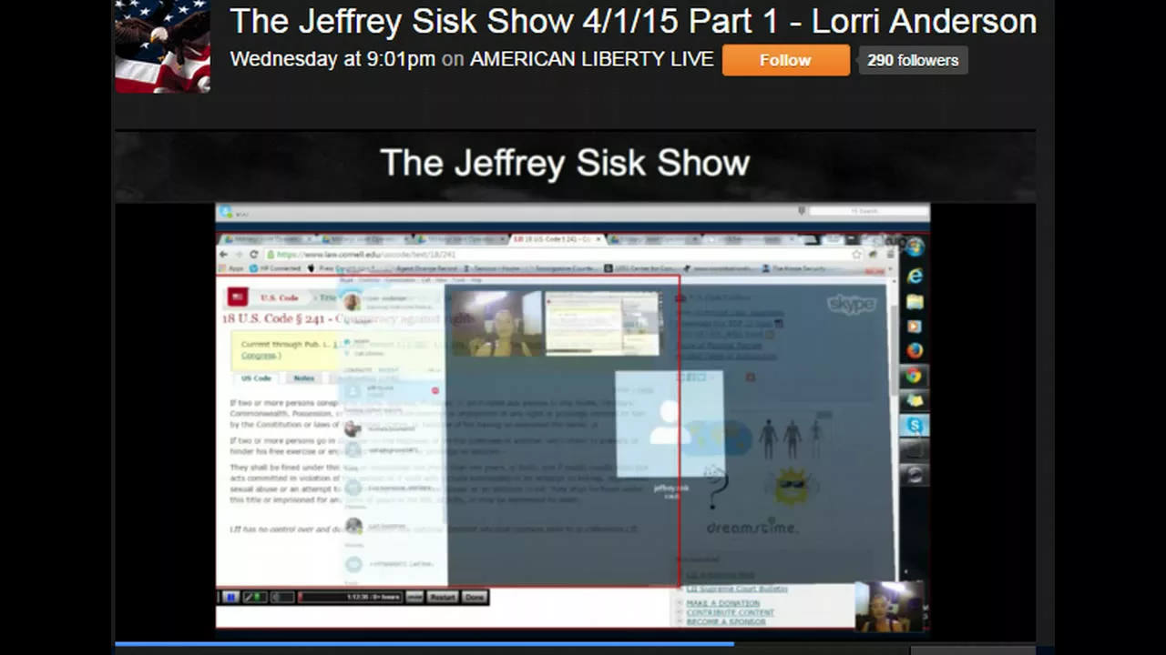Open the LII Supreme Court Bulletin link

click(737, 589)
